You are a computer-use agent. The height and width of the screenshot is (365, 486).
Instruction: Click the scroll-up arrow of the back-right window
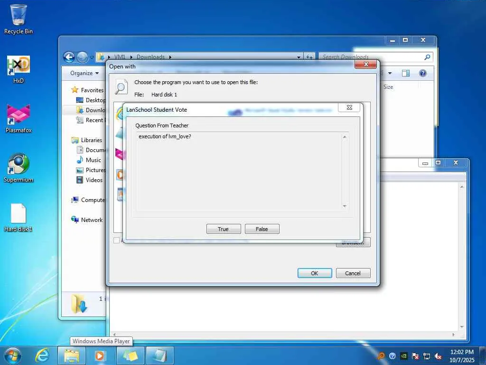pyautogui.click(x=462, y=187)
